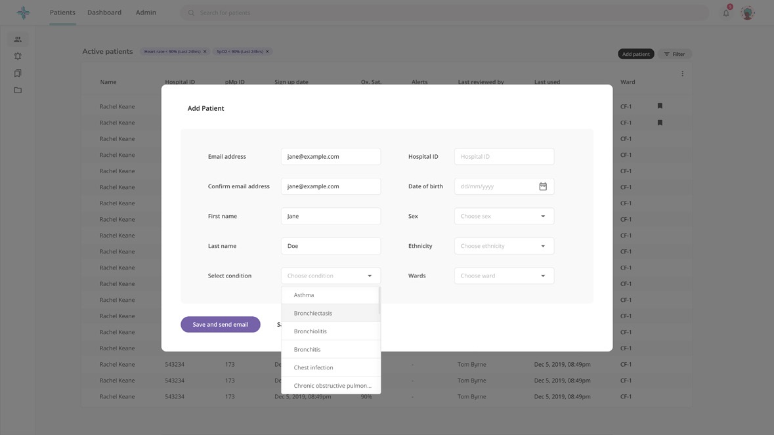Viewport: 774px width, 435px height.
Task: Click the search magnifier icon
Action: (191, 13)
